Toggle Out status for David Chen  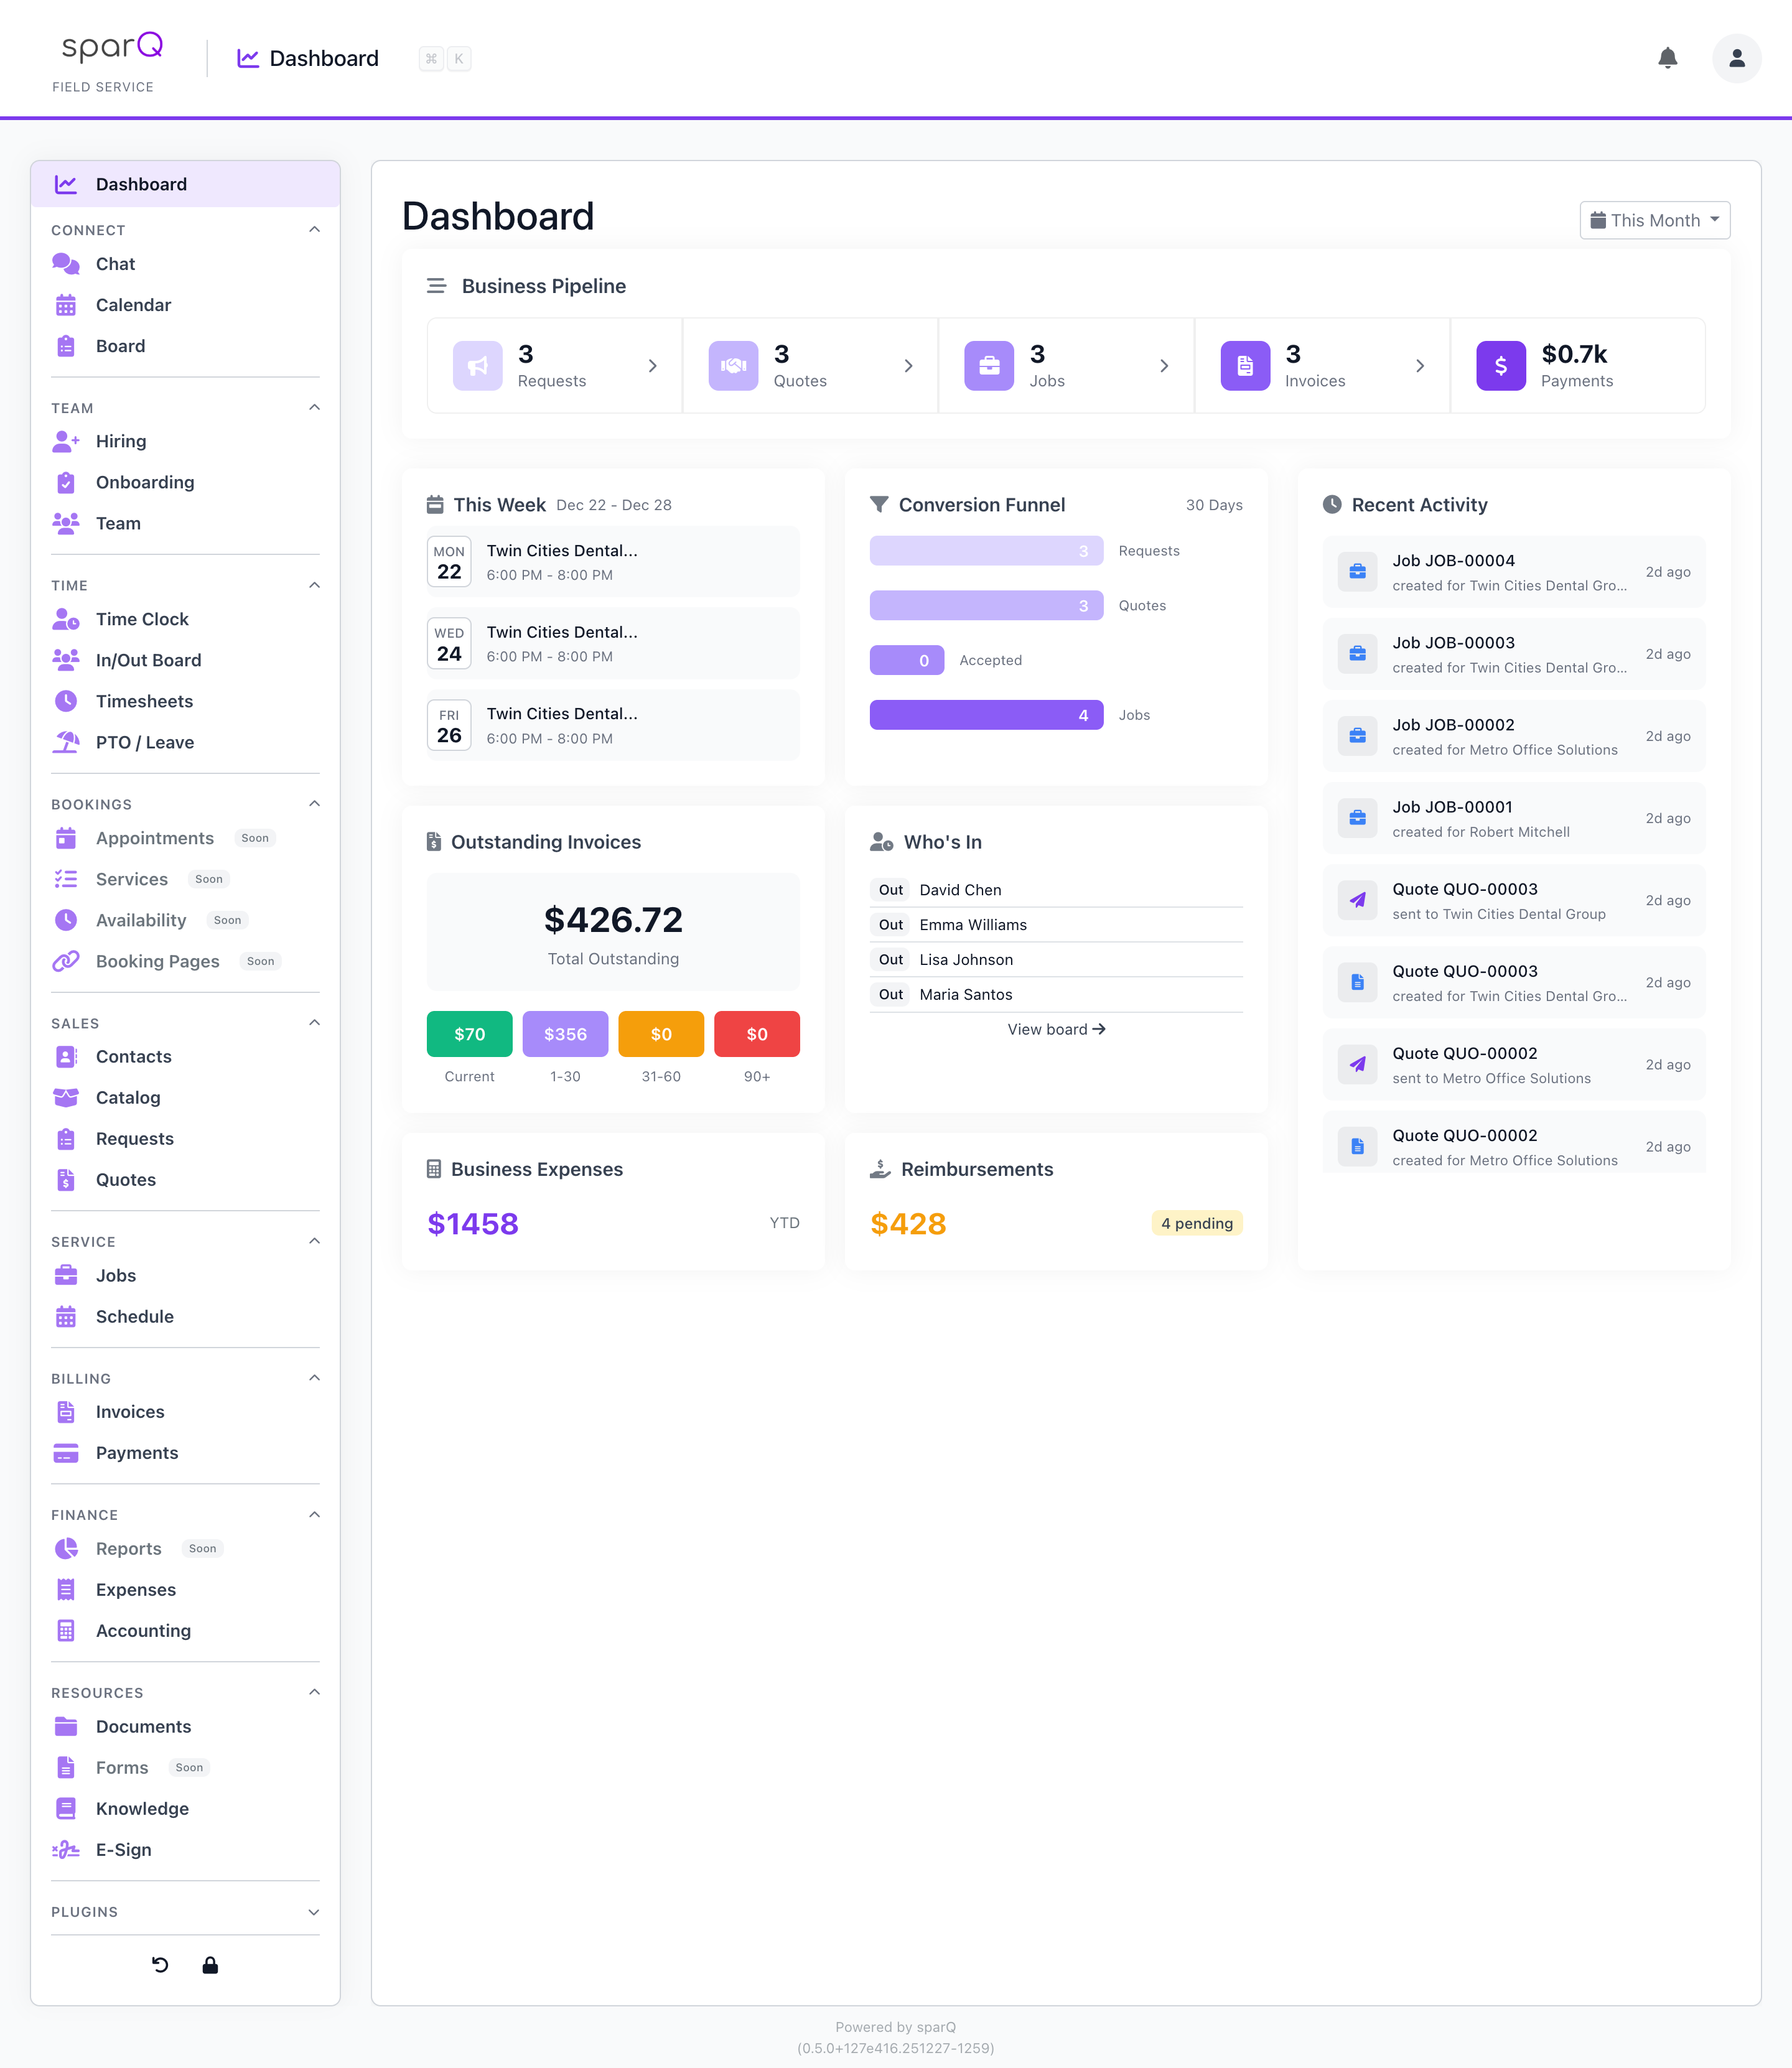[x=890, y=889]
